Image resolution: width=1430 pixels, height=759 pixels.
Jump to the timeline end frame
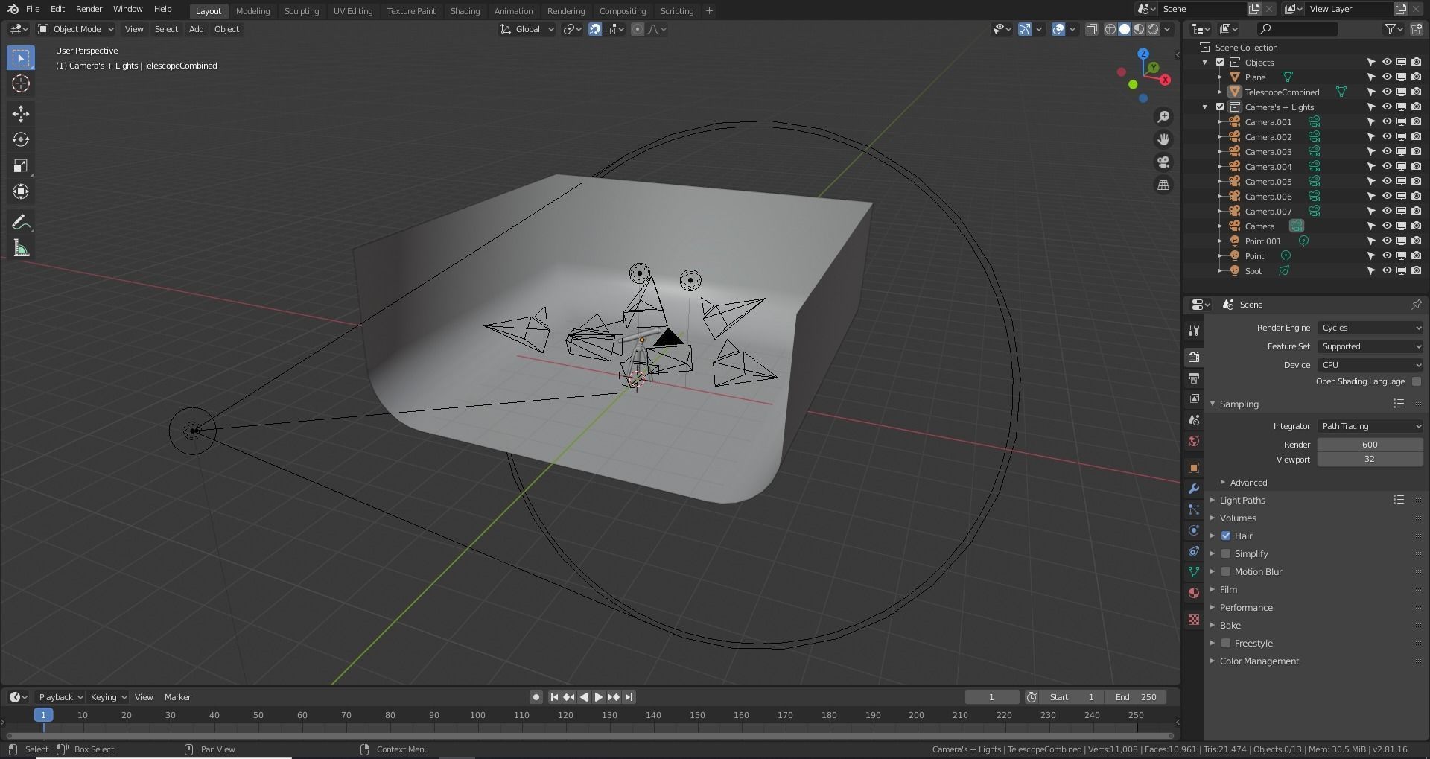(x=629, y=697)
